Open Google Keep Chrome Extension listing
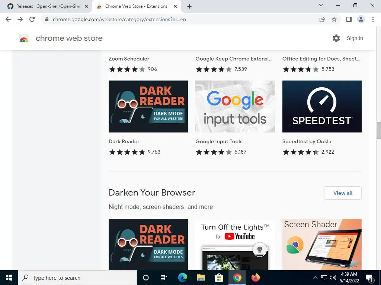 pos(234,59)
